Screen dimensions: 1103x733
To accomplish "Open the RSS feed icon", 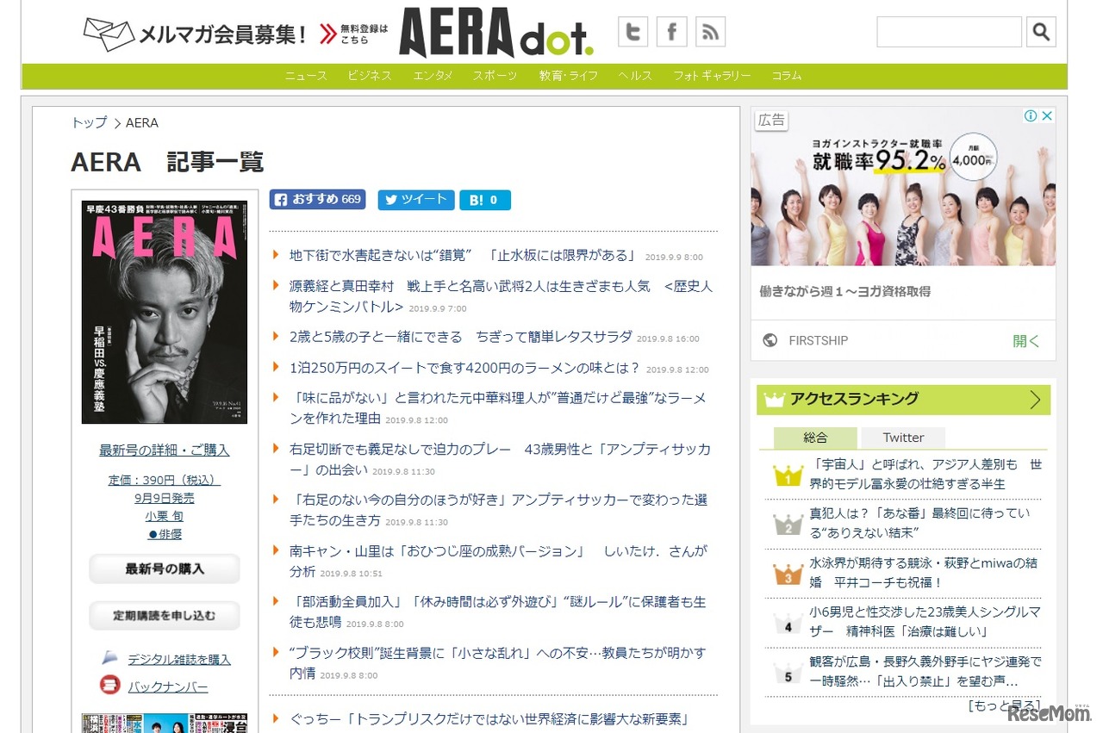I will pyautogui.click(x=710, y=32).
